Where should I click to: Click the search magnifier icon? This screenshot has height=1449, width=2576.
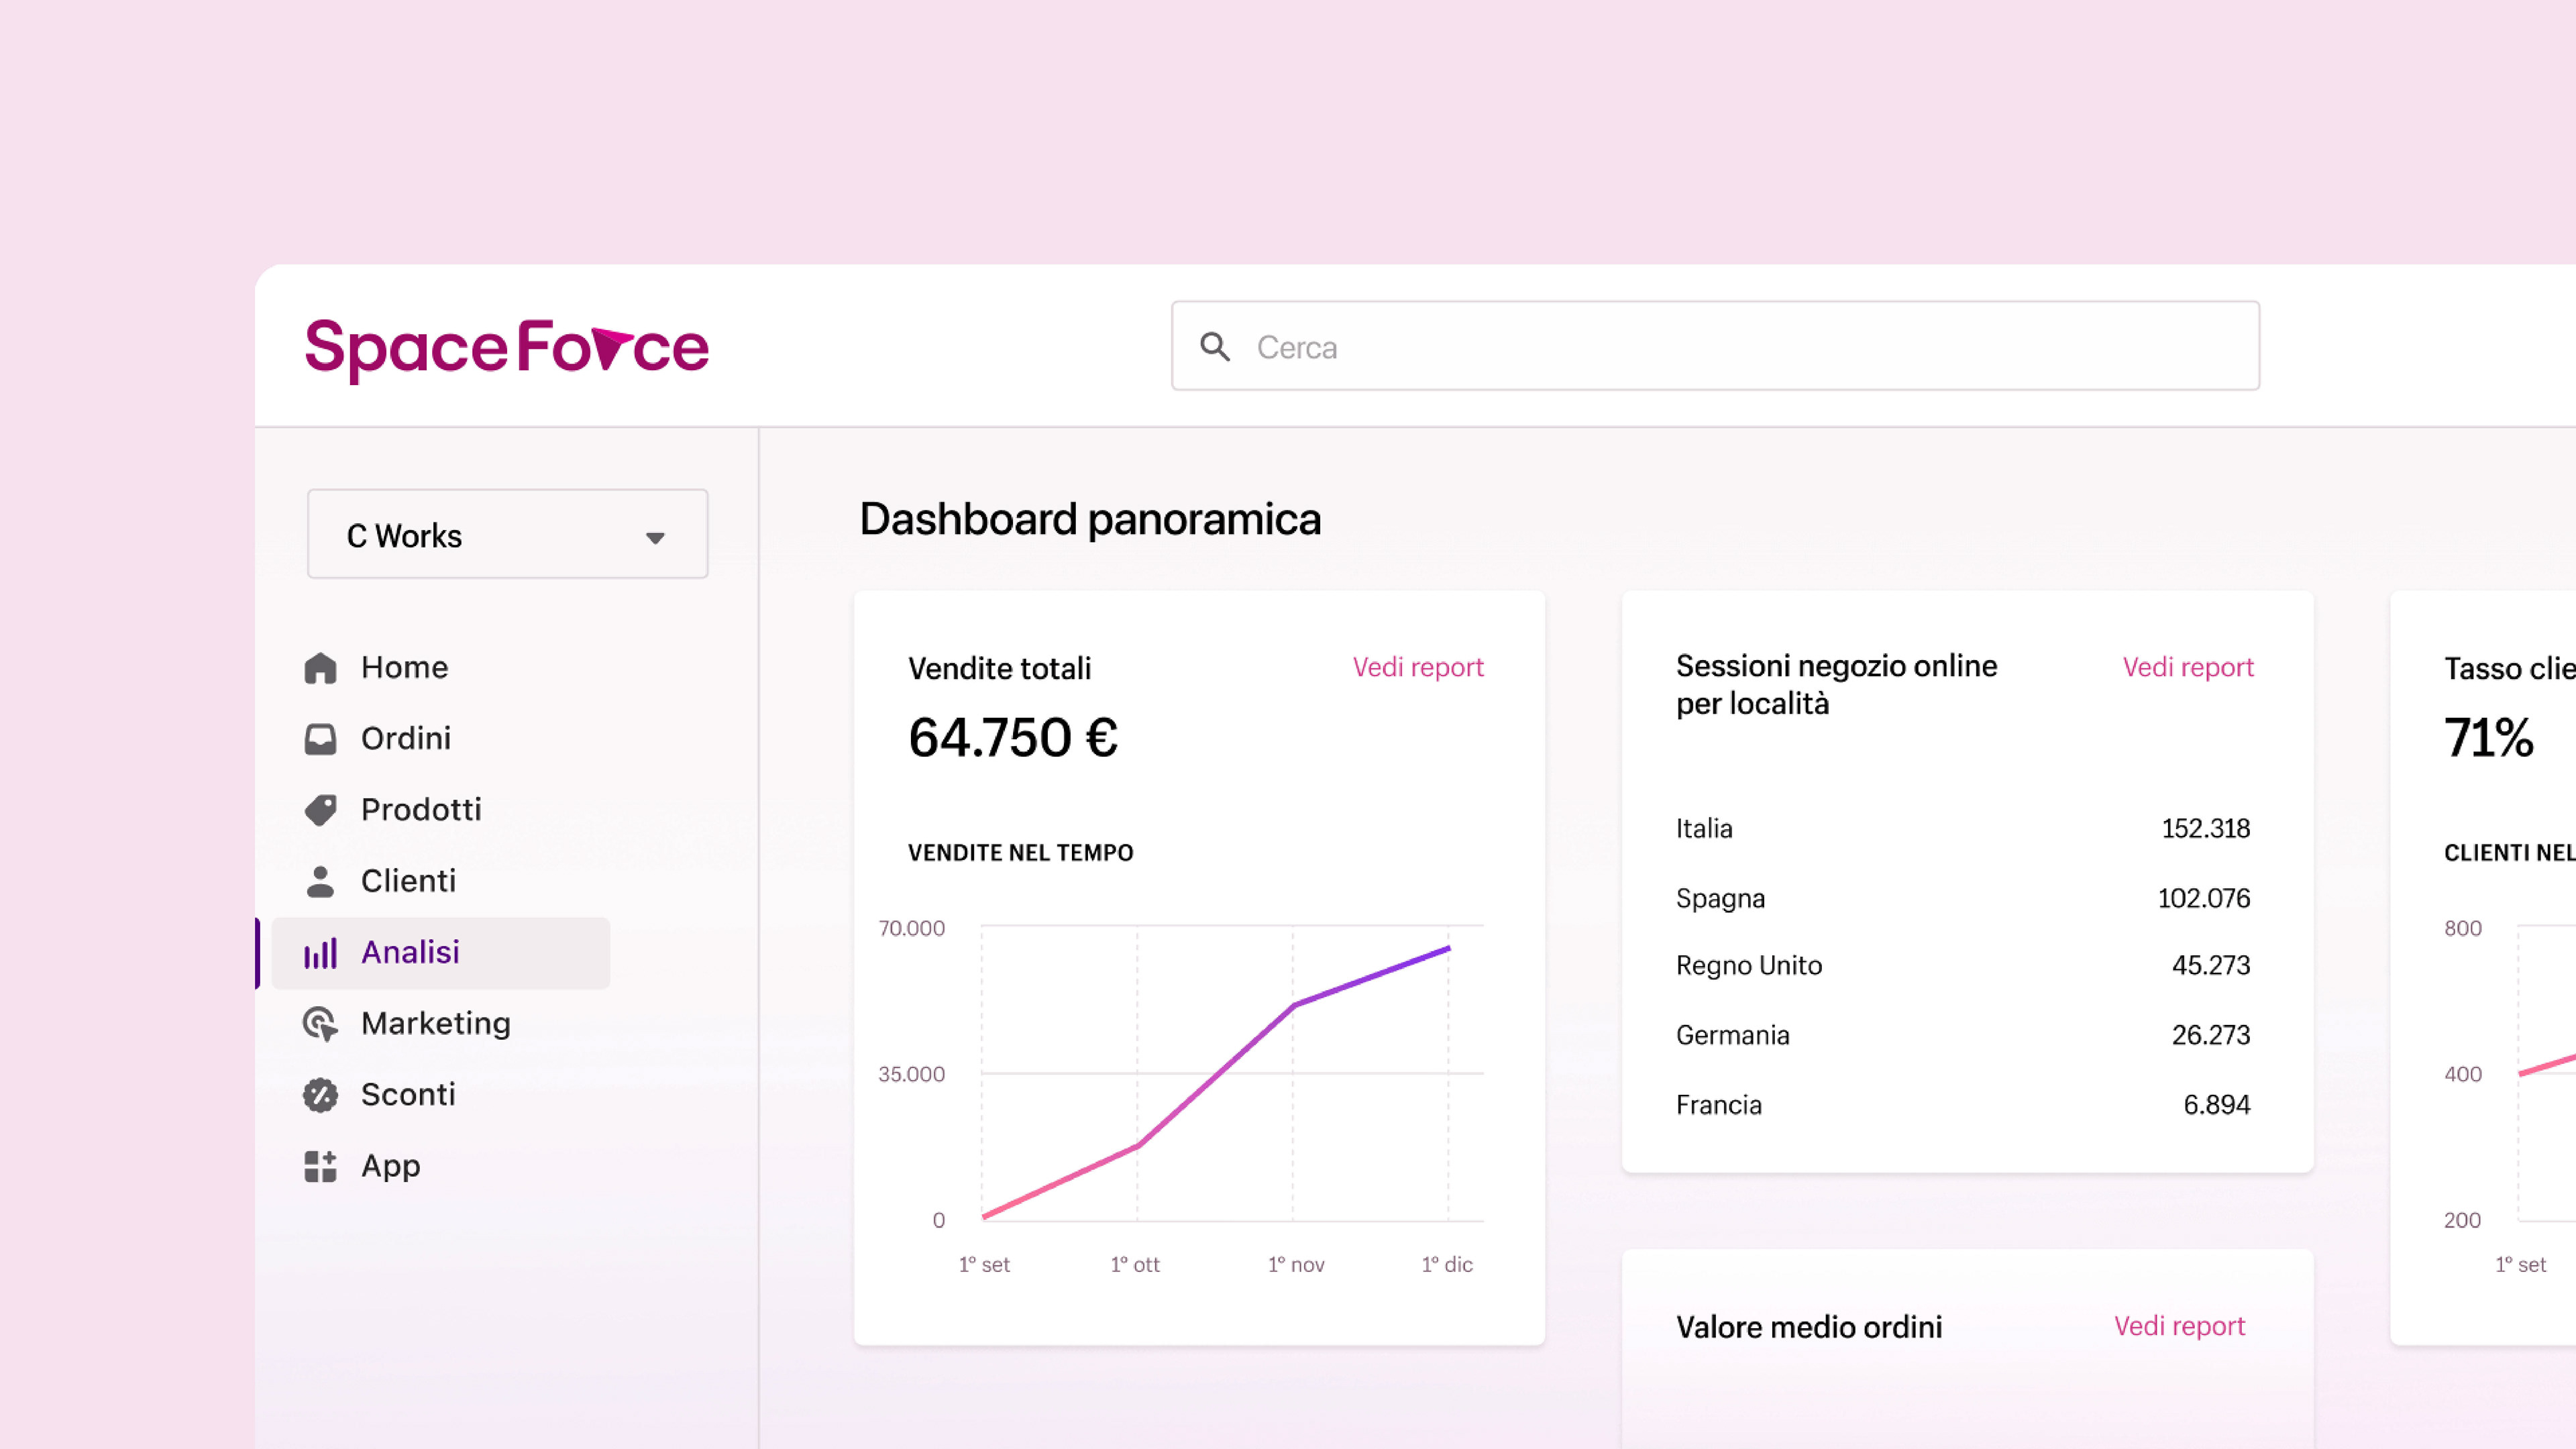pos(1215,347)
